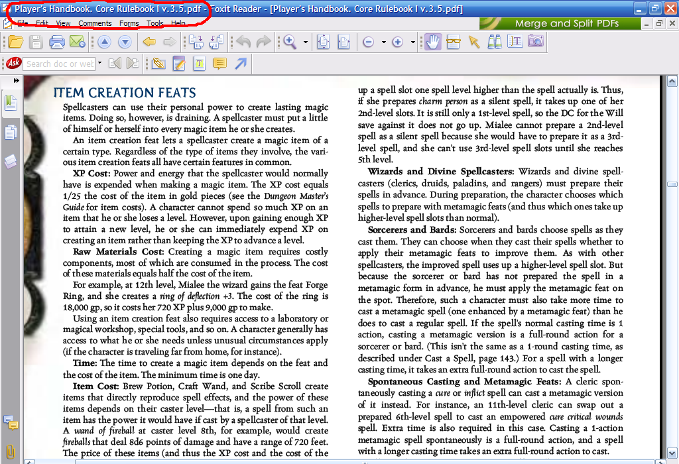Save the document with the floppy disk icon
The image size is (679, 464).
point(36,42)
